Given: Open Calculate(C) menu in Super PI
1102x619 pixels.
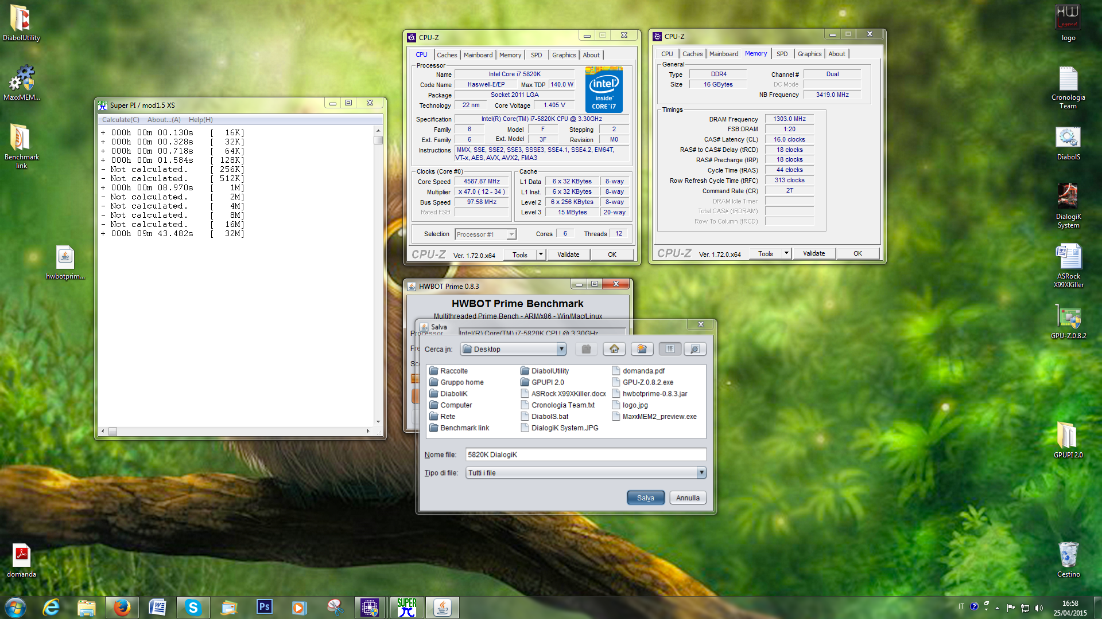Looking at the screenshot, I should point(121,120).
